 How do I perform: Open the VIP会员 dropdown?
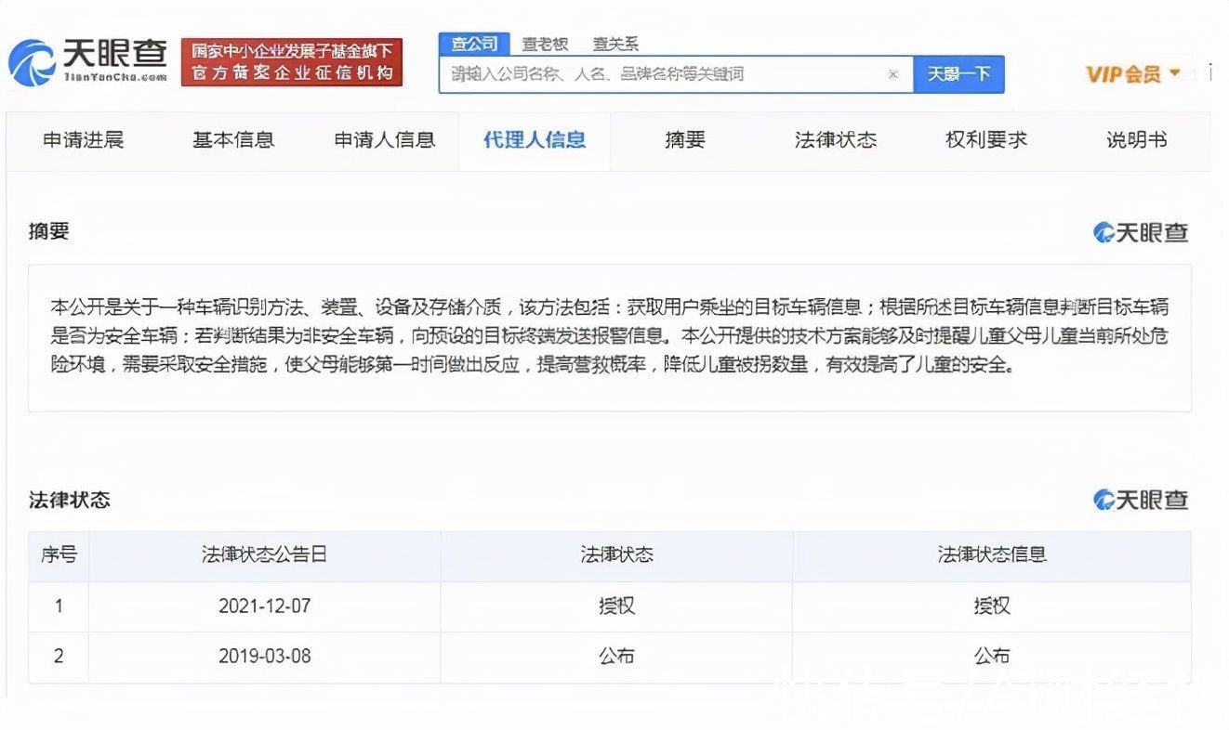coord(1133,74)
